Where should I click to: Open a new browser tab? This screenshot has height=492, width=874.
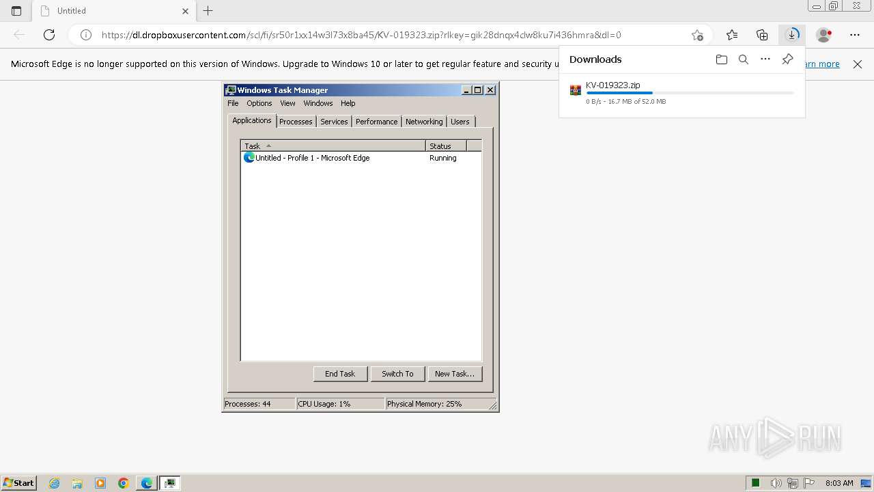208,11
